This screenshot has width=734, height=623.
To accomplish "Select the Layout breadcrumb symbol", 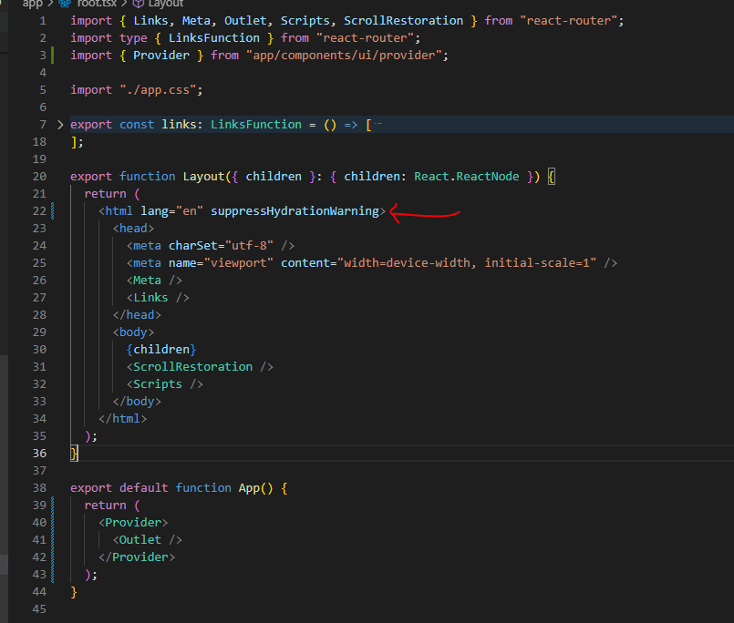I will pos(166,4).
